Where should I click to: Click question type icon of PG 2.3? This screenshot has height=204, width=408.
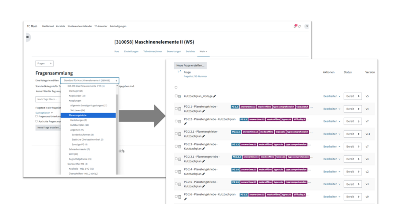179,146
